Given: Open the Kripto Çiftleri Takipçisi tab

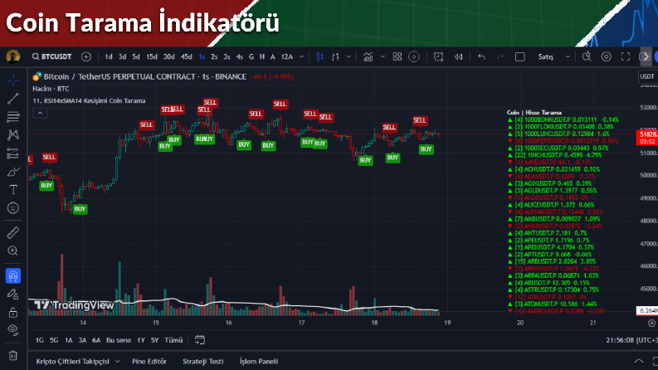Looking at the screenshot, I should pos(72,361).
